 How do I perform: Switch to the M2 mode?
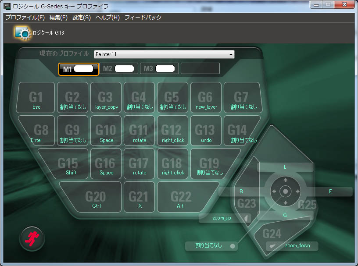point(119,68)
